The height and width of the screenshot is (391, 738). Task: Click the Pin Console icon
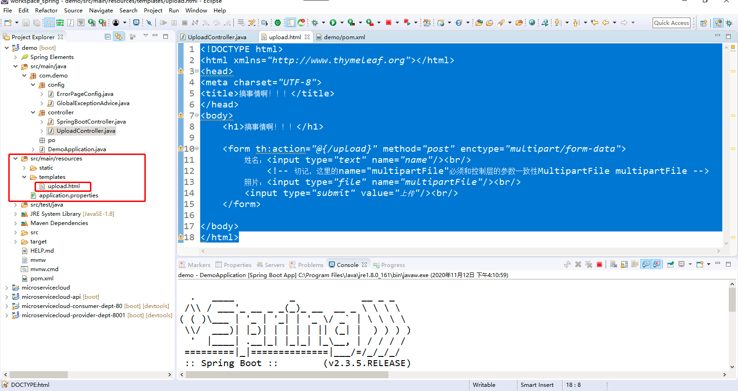(671, 265)
